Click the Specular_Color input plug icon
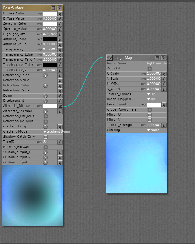 (x=60, y=24)
